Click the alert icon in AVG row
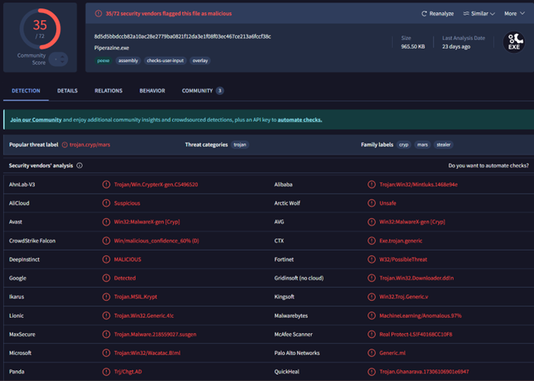 click(371, 222)
